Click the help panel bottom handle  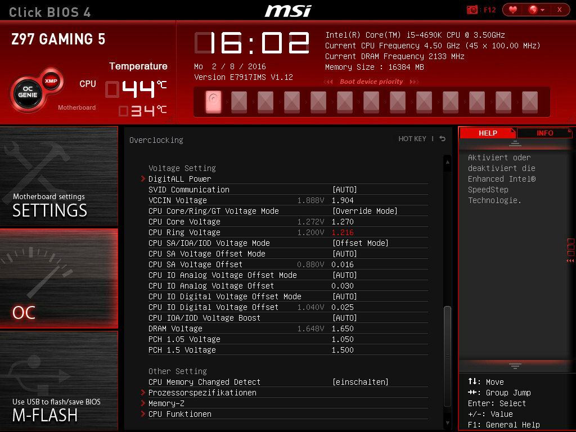(x=515, y=366)
